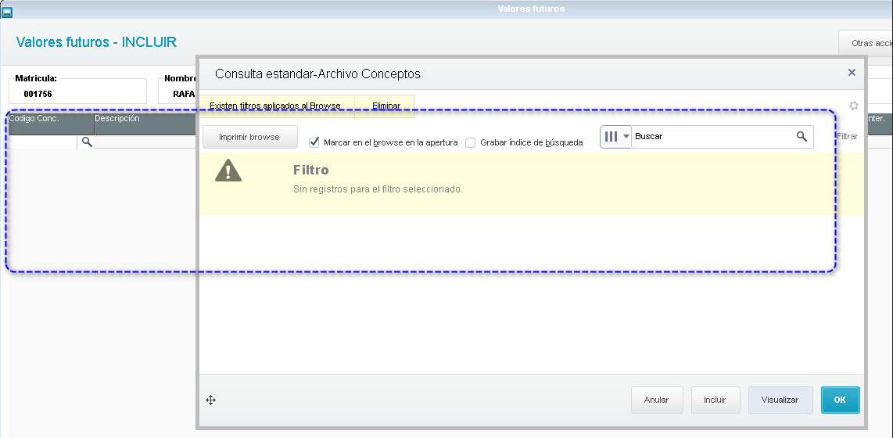
Task: Click the warning triangle icon next to Filtro
Action: pyautogui.click(x=228, y=171)
